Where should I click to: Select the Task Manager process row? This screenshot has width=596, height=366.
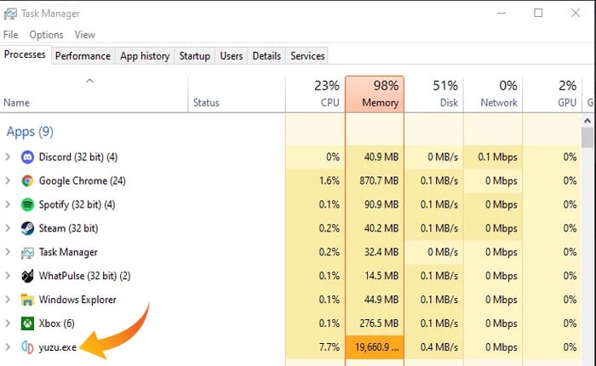pos(68,252)
